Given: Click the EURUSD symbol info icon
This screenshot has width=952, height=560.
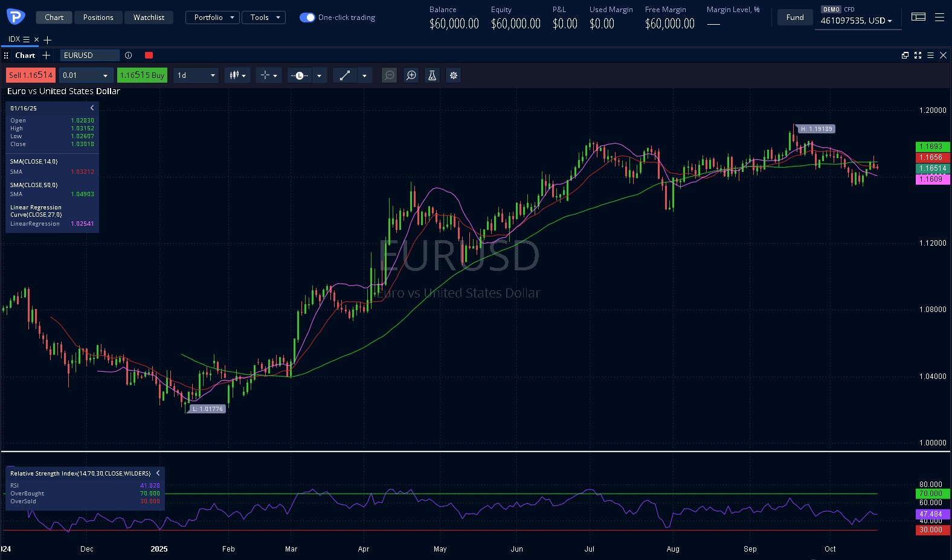Looking at the screenshot, I should pos(128,56).
